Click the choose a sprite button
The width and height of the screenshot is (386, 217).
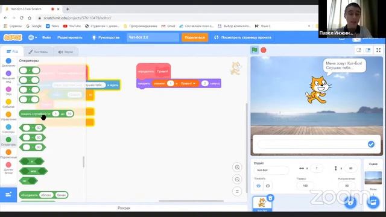click(350, 203)
